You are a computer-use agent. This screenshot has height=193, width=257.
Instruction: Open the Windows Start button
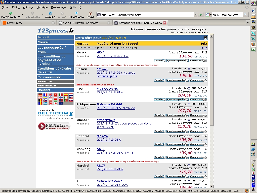[x=253, y=3]
